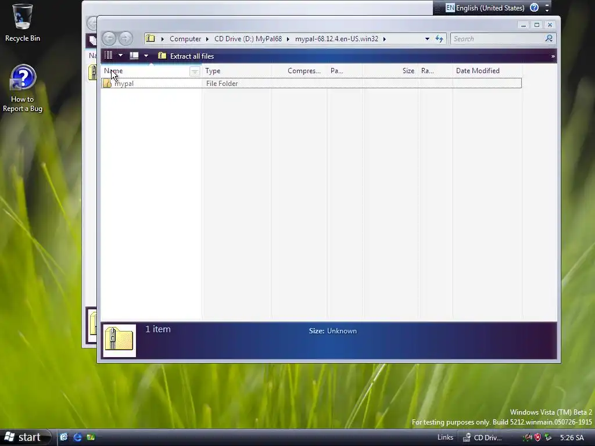Sort by the Pa... column header
Viewport: 595px width, 446px height.
coord(345,71)
